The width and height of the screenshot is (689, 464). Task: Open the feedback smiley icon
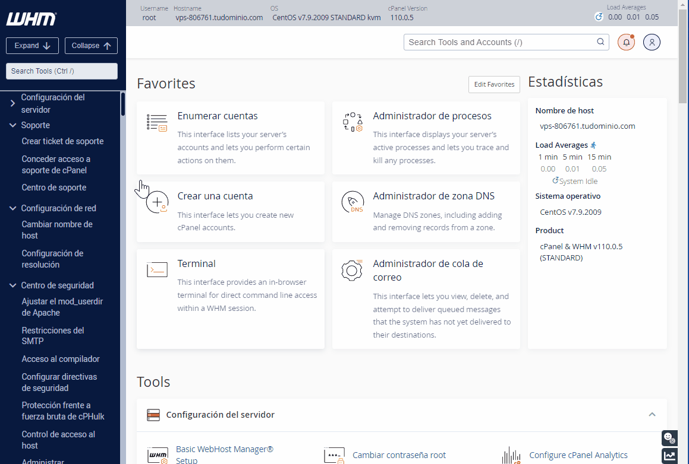tap(669, 438)
